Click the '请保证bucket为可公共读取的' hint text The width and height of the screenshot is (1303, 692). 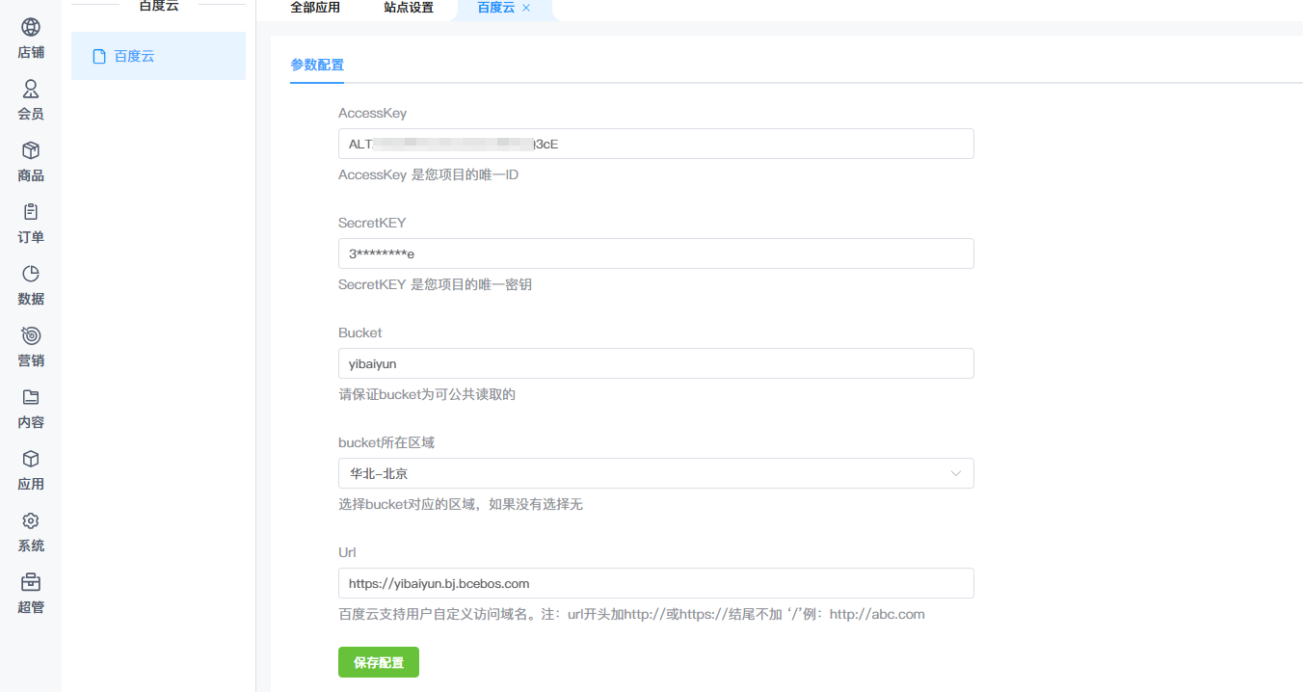427,395
